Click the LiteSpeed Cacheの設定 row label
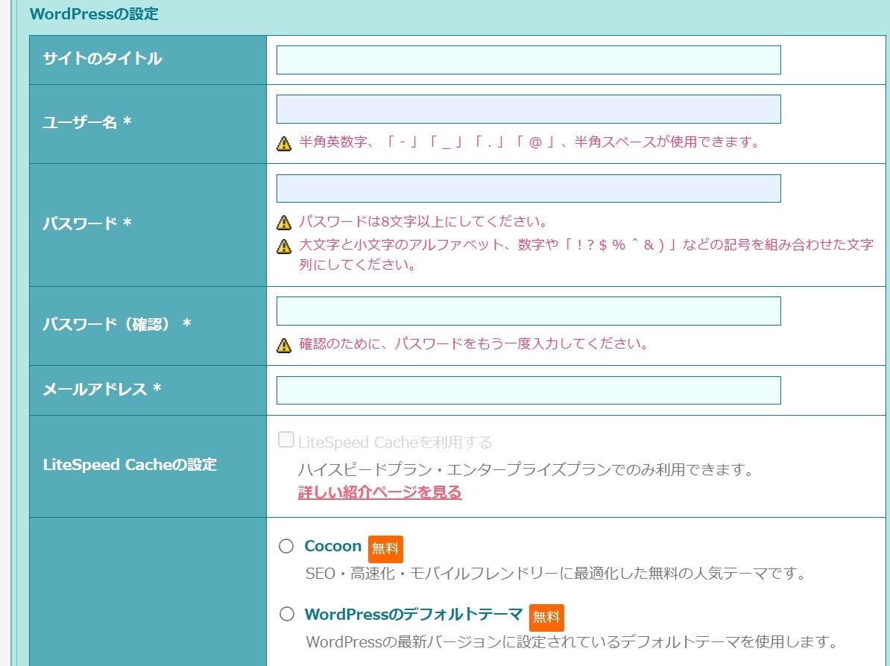This screenshot has width=890, height=666. click(130, 465)
